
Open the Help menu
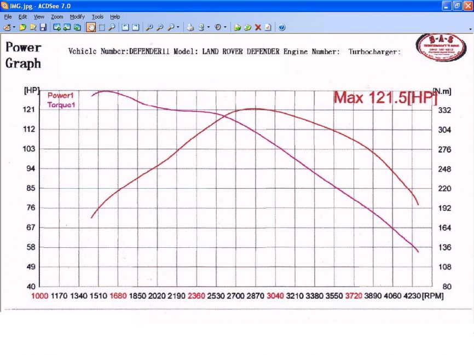[x=115, y=17]
